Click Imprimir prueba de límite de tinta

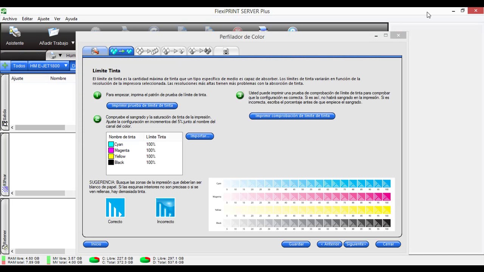142,105
